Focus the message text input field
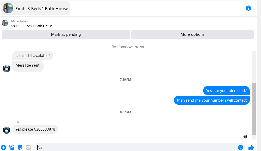This screenshot has width=261, height=151. 136,147
